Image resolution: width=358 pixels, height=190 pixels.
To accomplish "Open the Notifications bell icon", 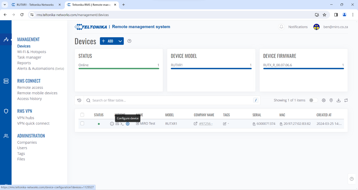I will tap(281, 27).
